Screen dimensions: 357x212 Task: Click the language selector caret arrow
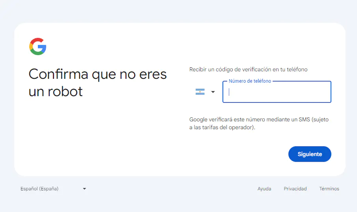point(84,189)
